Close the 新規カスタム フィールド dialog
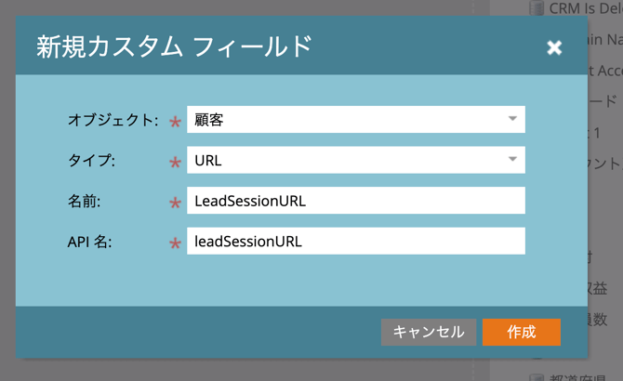 click(x=554, y=47)
